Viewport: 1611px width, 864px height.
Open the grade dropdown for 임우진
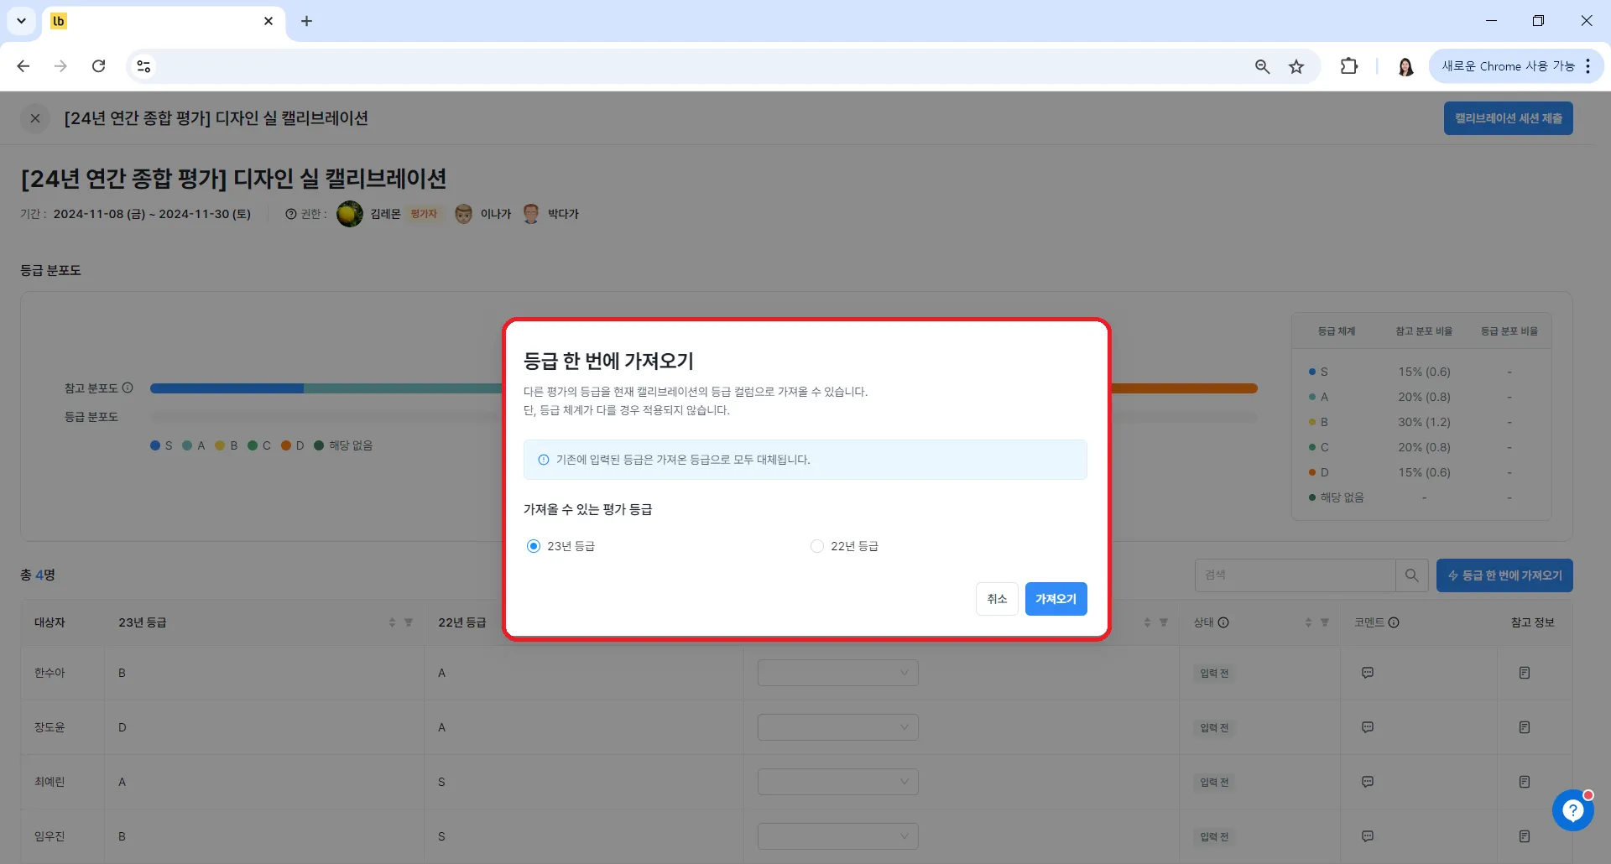pyautogui.click(x=837, y=836)
